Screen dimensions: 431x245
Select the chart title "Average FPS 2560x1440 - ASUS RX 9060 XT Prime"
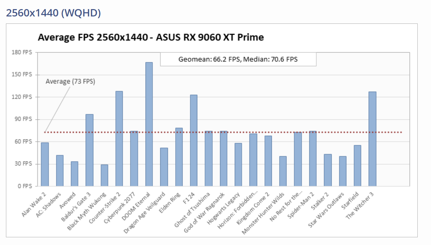click(x=151, y=37)
